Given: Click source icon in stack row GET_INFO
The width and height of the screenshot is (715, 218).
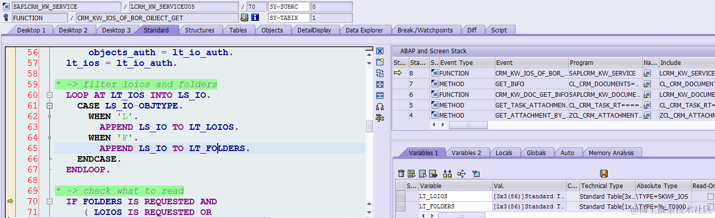Looking at the screenshot, I should 434,84.
